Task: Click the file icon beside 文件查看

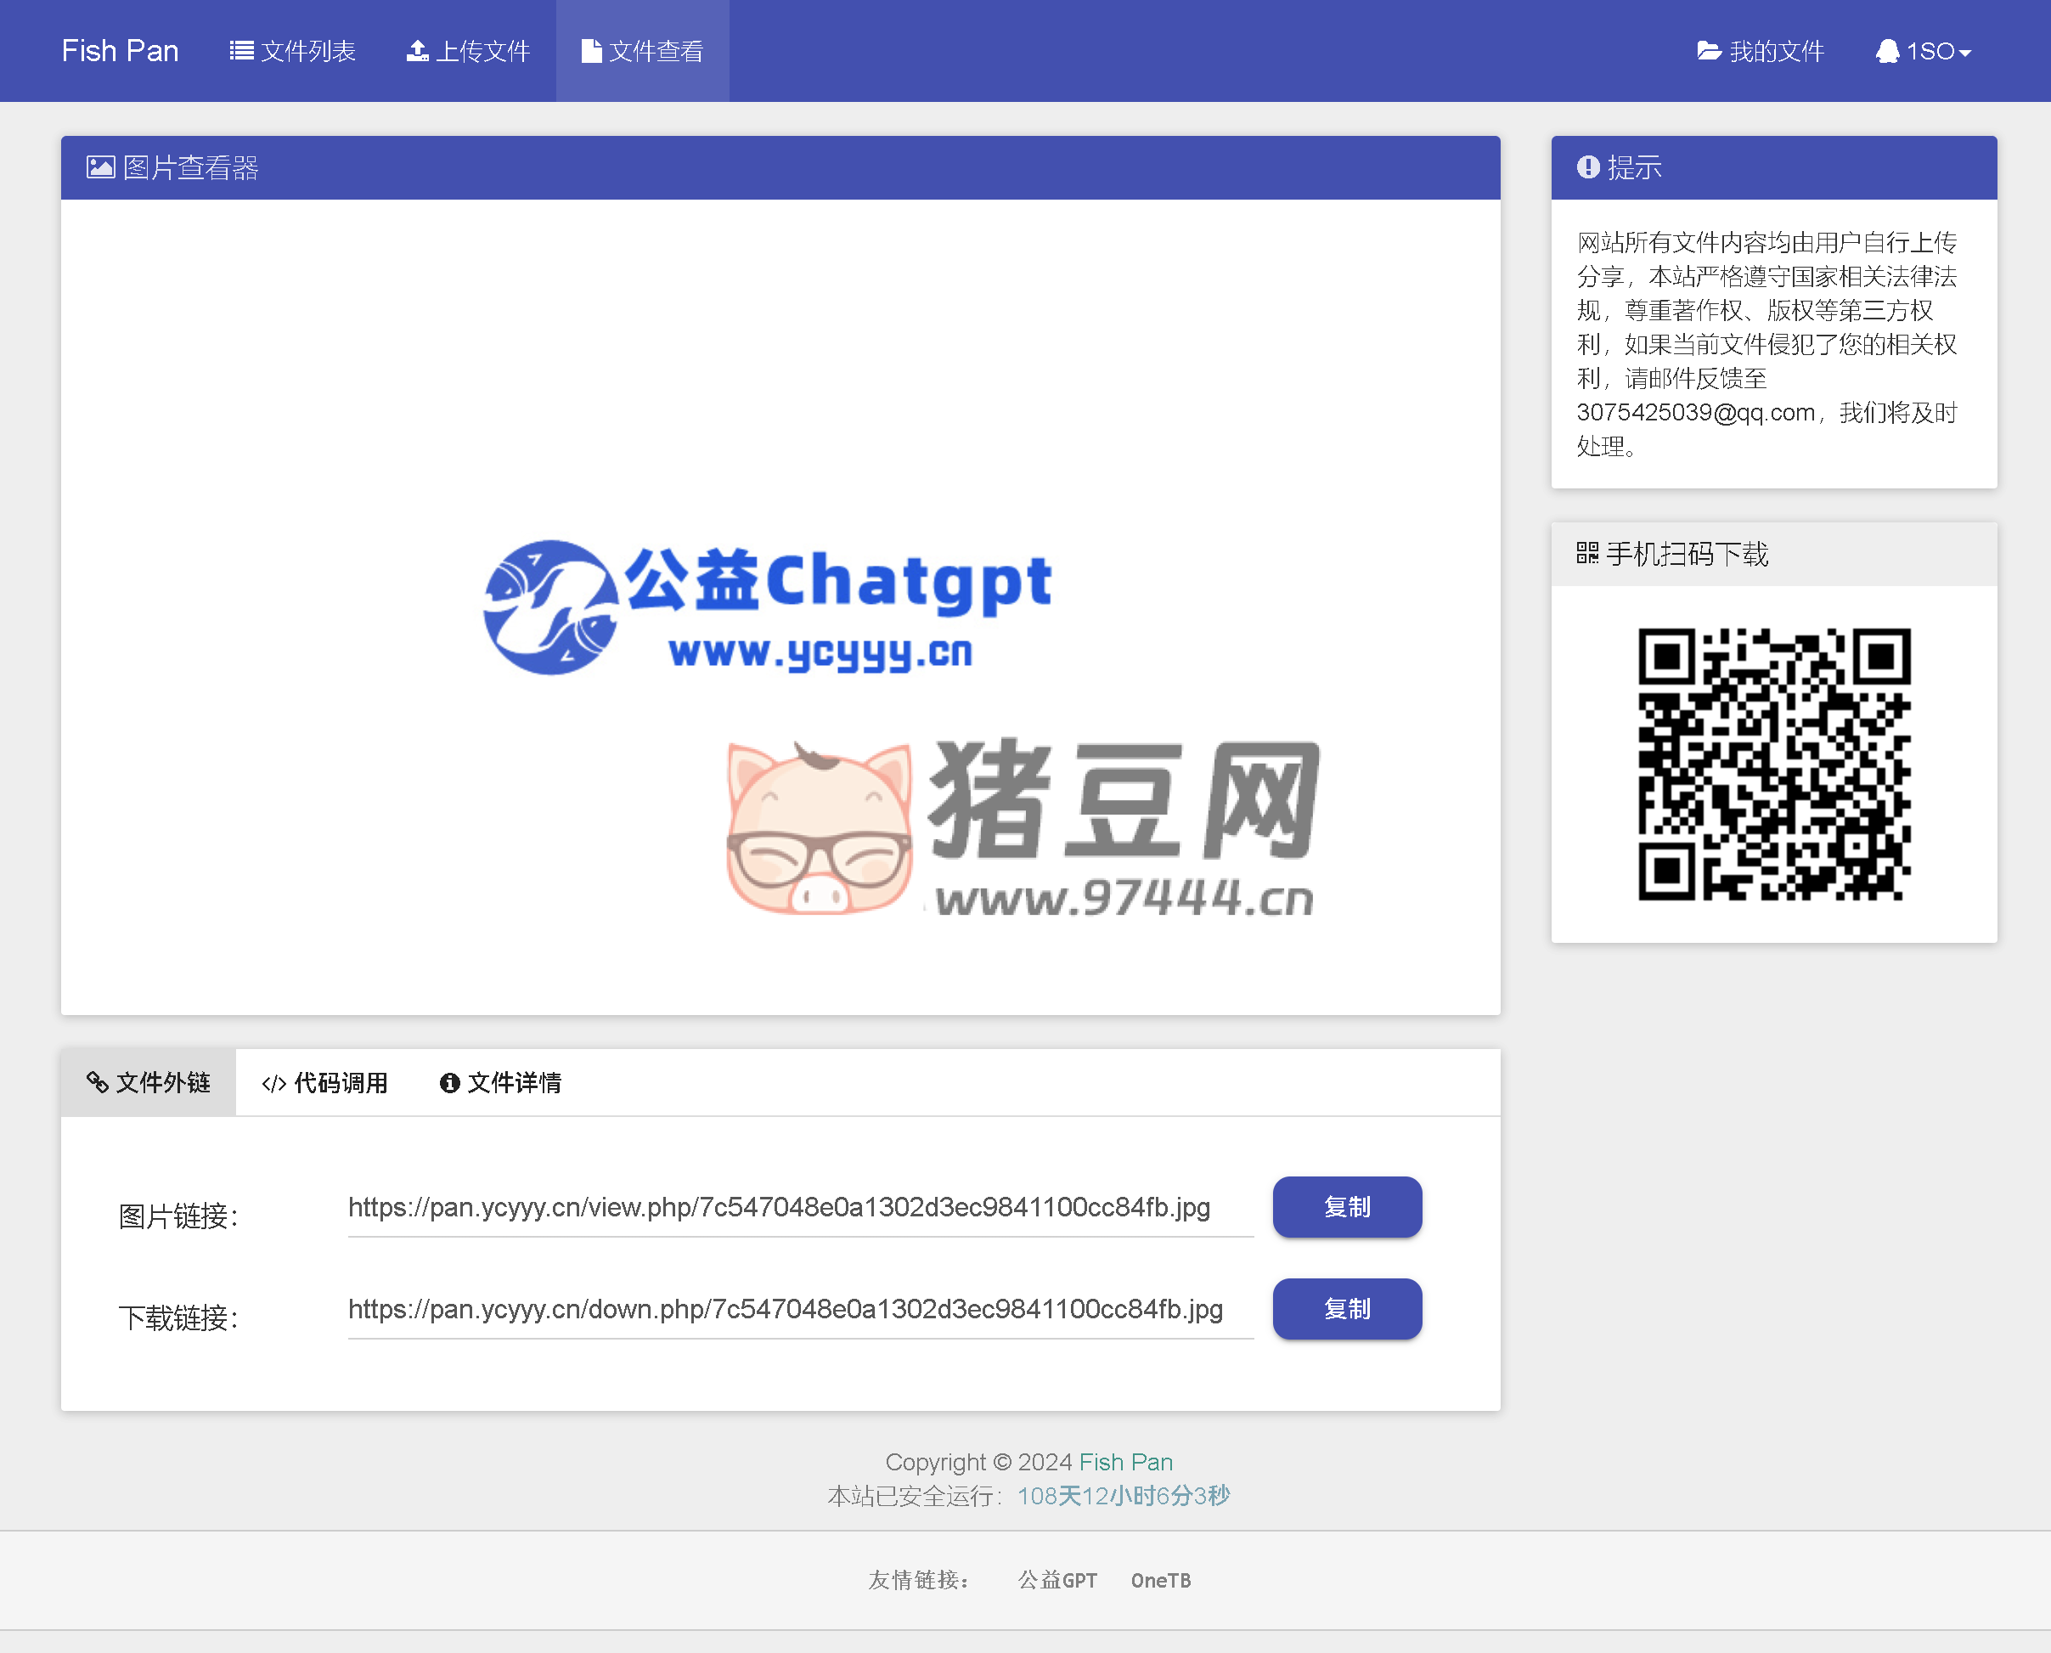Action: coord(591,50)
